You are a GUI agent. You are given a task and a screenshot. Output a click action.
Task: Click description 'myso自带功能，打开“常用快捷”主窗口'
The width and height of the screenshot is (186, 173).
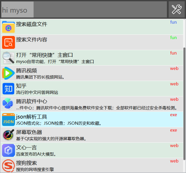(55, 62)
